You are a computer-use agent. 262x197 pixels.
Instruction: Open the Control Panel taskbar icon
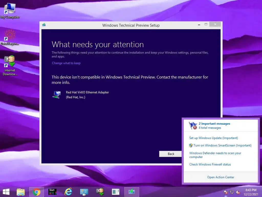tap(84, 192)
